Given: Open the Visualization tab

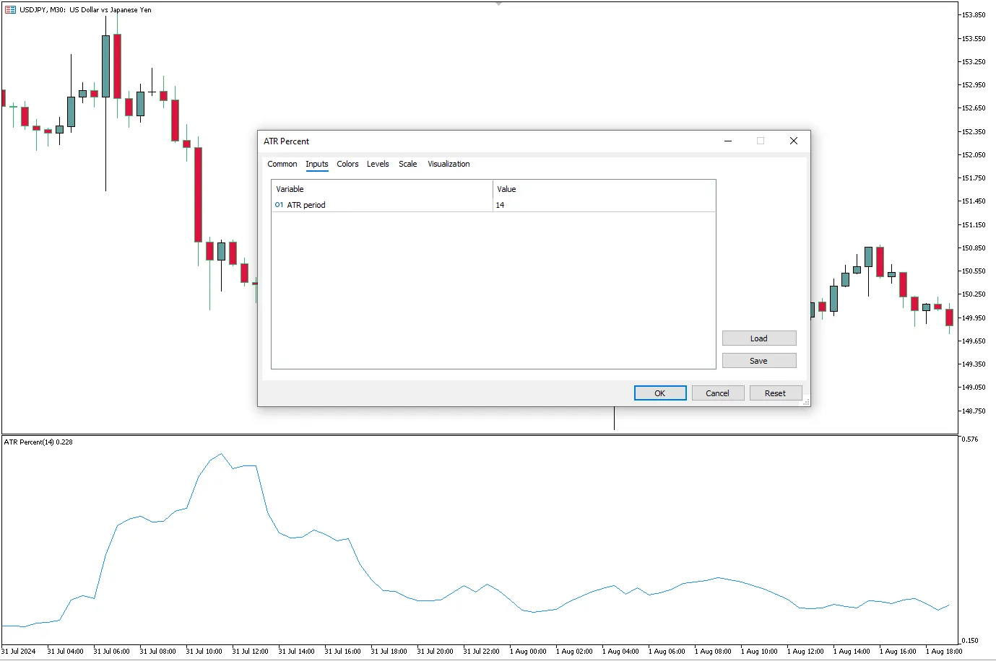Looking at the screenshot, I should [449, 165].
